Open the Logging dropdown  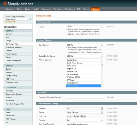point(85,27)
